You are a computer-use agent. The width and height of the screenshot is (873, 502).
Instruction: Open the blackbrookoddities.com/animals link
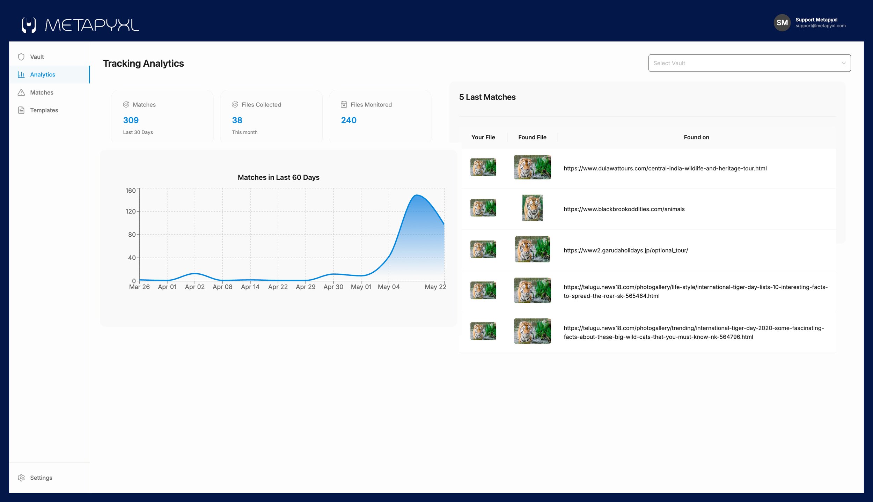click(624, 209)
